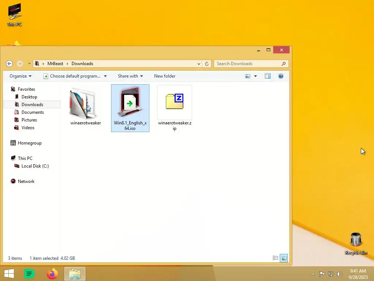This screenshot has height=281, width=374.
Task: Switch to large thumbnails view in status bar
Action: (283, 258)
